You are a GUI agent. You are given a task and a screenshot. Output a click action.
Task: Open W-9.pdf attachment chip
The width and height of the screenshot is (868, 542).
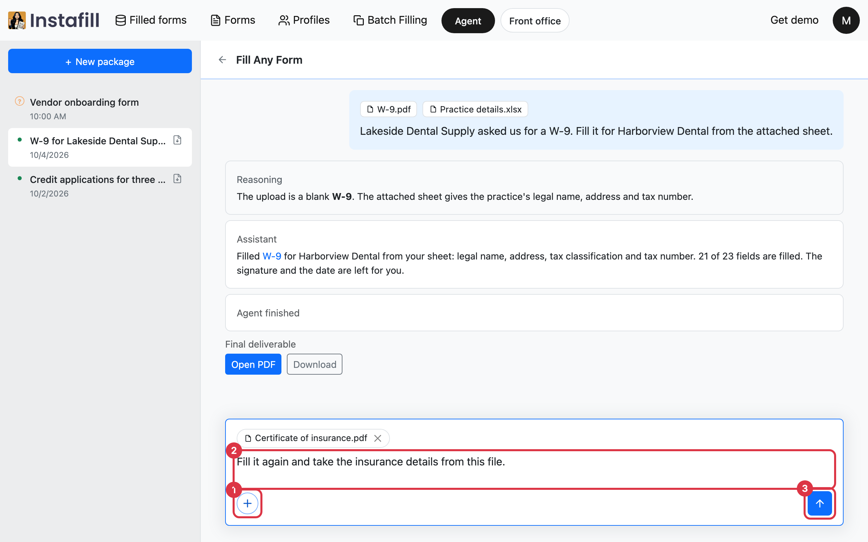pos(389,109)
